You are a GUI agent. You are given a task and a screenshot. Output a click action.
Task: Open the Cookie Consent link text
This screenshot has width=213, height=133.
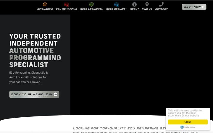pos(190,127)
